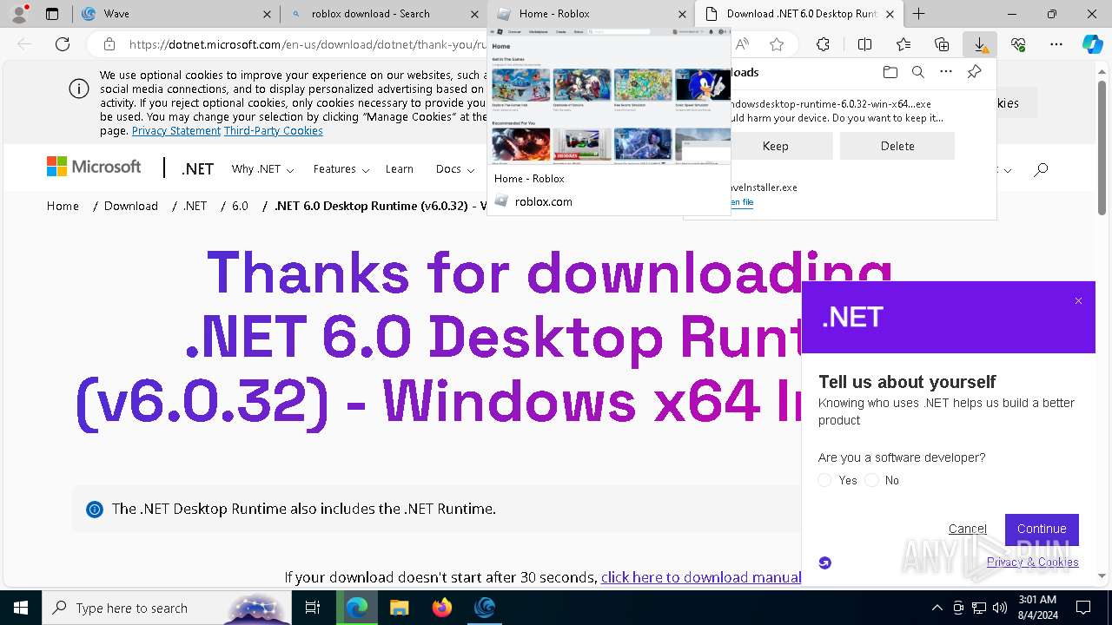Keep the flagged runtime download
This screenshot has width=1112, height=625.
775,146
